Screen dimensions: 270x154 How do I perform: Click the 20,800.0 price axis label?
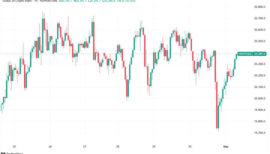pyautogui.click(x=259, y=7)
